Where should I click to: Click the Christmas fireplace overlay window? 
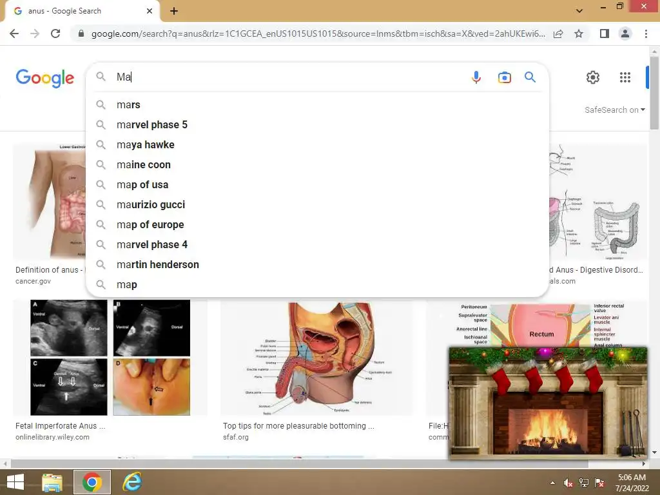pyautogui.click(x=548, y=402)
